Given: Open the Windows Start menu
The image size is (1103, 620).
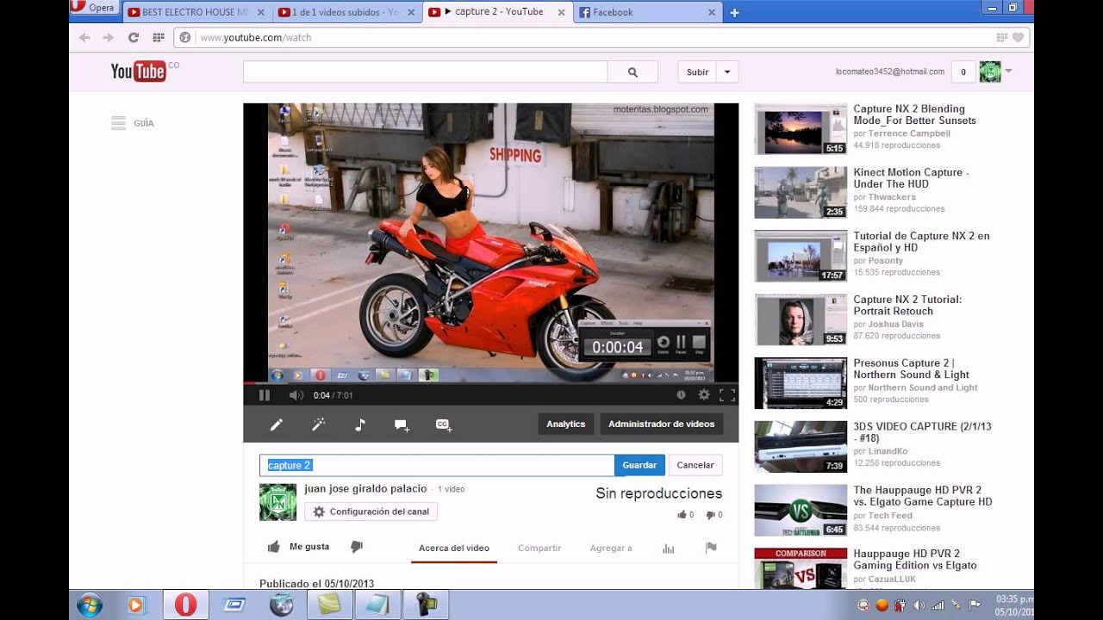Looking at the screenshot, I should (89, 604).
